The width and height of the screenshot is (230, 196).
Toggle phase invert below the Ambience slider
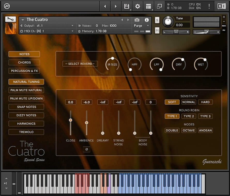tap(87, 149)
